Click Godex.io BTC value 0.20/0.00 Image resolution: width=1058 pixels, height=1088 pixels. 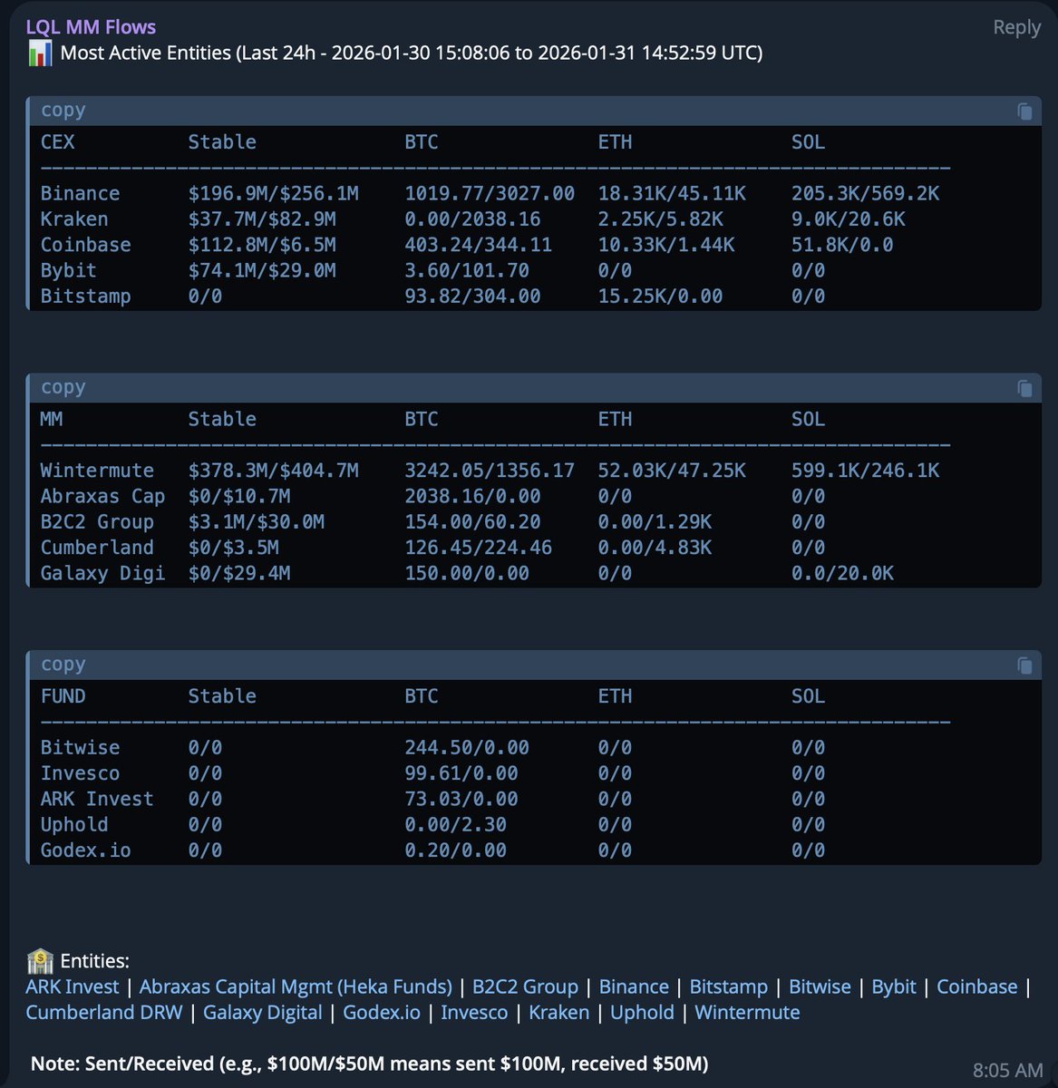[455, 850]
